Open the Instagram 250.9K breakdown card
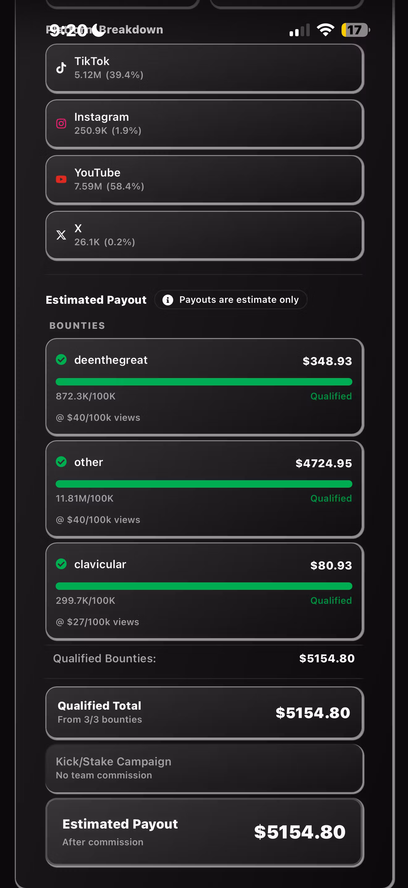Screen dimensions: 408x888 [205, 124]
